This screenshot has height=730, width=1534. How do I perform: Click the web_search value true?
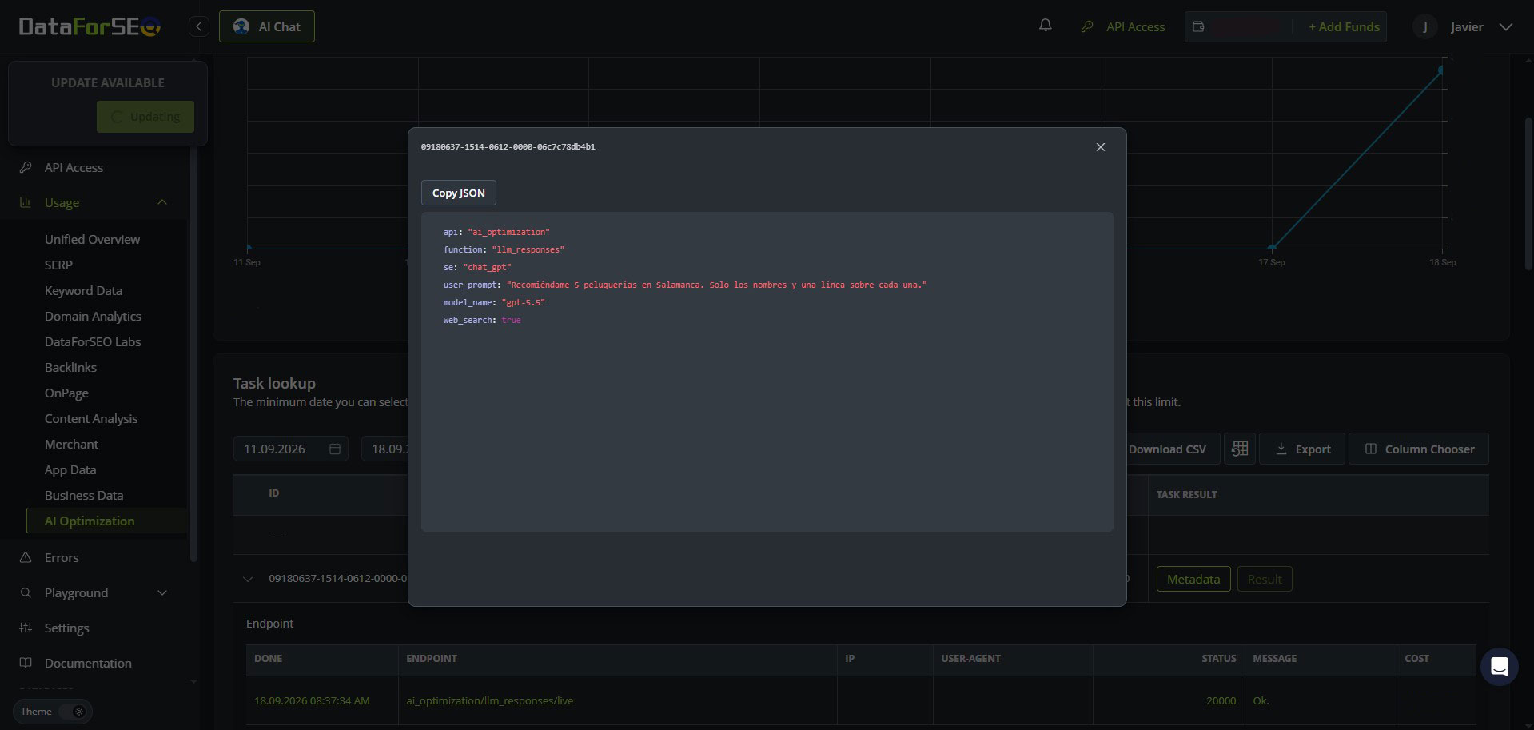(511, 320)
